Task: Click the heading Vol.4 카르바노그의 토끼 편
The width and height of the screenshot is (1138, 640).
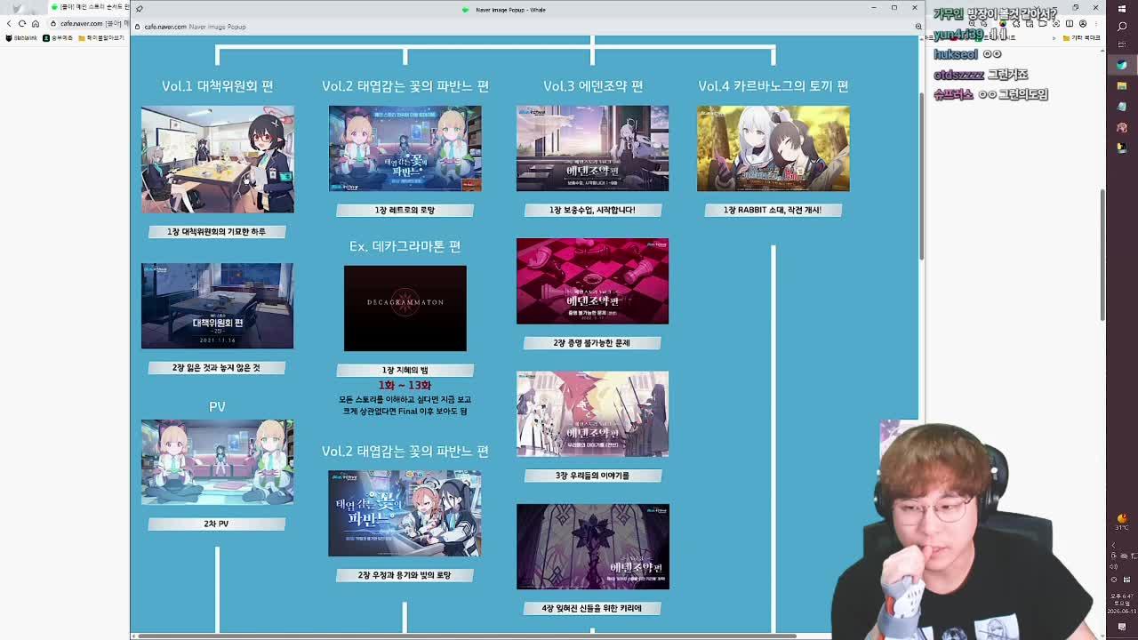Action: click(x=773, y=85)
